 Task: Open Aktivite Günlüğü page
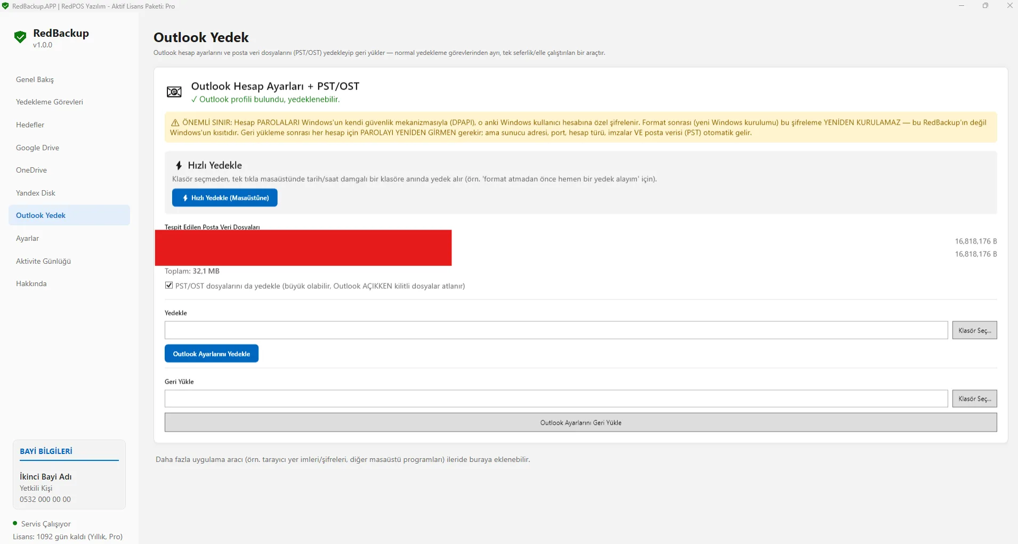click(69, 261)
